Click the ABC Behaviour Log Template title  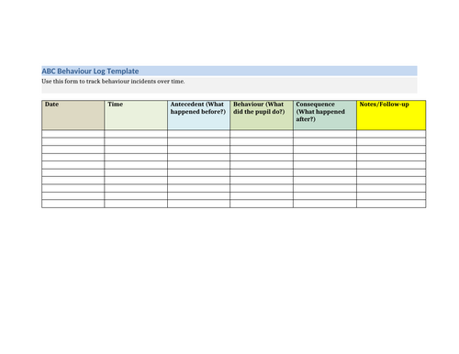point(90,72)
